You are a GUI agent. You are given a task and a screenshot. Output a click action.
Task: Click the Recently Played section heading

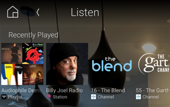[33, 35]
